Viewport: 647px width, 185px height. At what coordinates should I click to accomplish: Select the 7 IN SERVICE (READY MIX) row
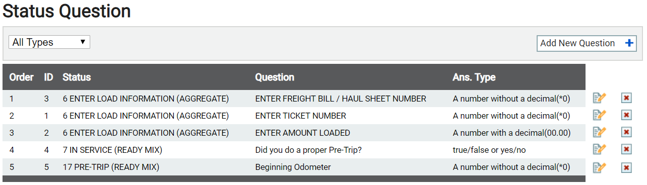[x=294, y=150]
